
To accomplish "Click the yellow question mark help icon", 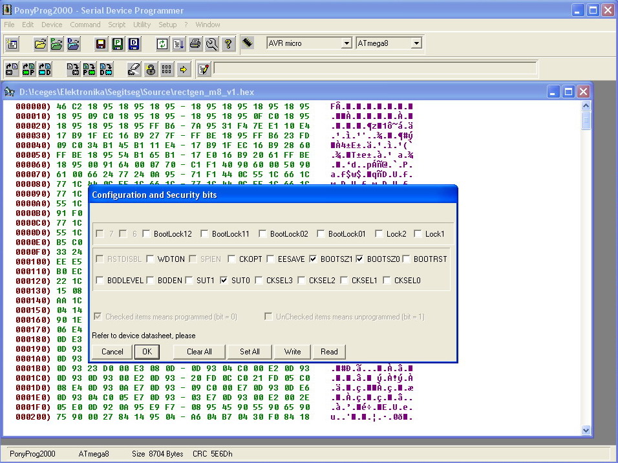I will (228, 44).
